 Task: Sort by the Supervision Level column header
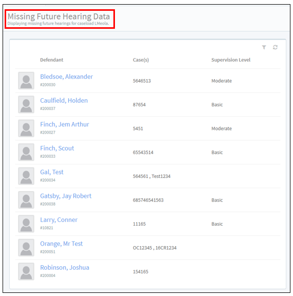(x=231, y=60)
